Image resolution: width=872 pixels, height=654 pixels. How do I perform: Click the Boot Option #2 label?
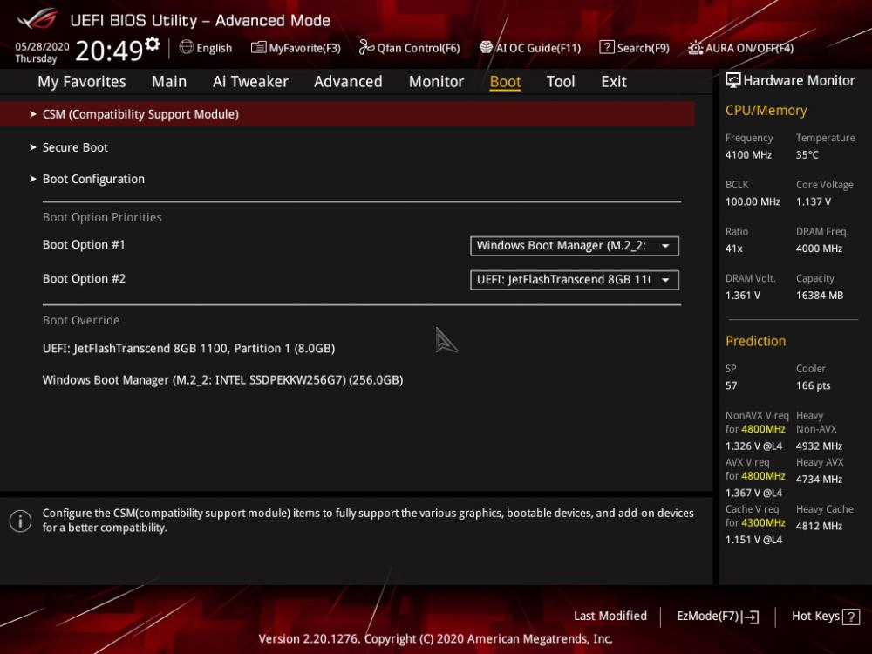[x=84, y=279]
